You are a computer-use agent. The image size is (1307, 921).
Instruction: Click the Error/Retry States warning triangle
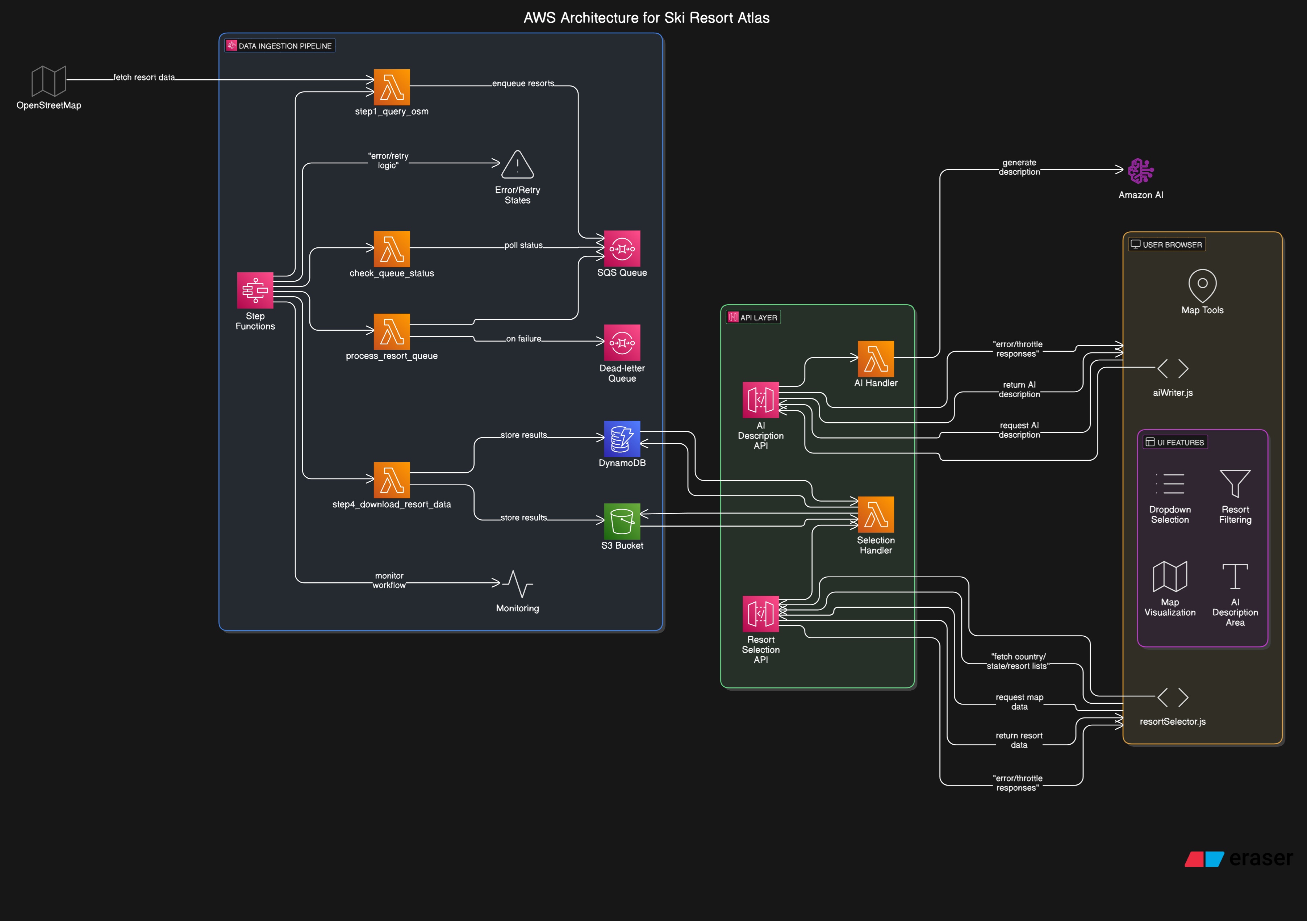(x=517, y=165)
